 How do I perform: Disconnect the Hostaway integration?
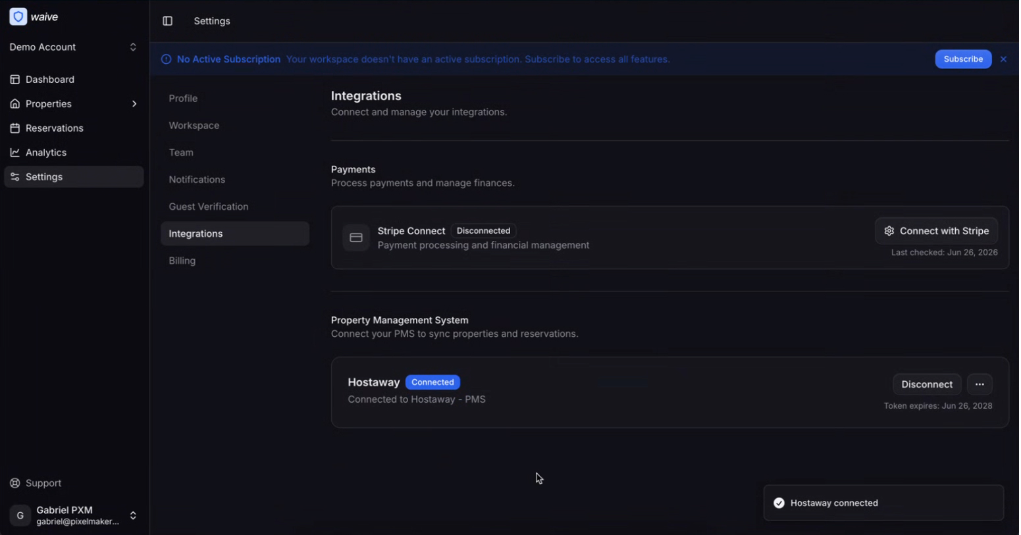[x=926, y=384]
